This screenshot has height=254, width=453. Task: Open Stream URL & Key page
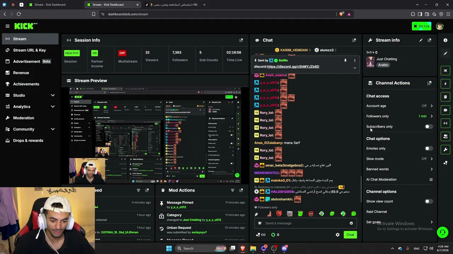point(30,50)
